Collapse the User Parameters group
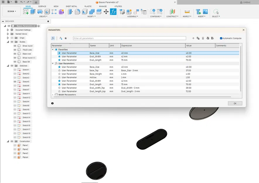Viewport: 259px width, 183px height. 53,63
